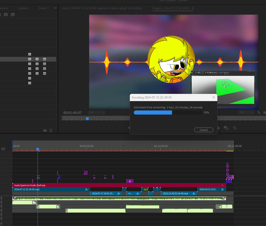Click the purple fx adjustment clip
This screenshot has height=226, width=266.
[x=130, y=181]
